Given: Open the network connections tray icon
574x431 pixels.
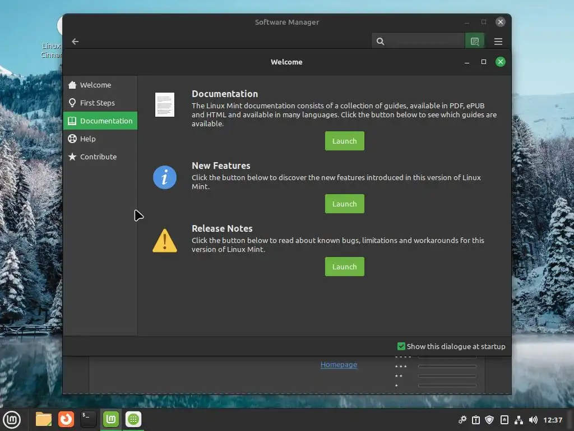Looking at the screenshot, I should tap(519, 420).
